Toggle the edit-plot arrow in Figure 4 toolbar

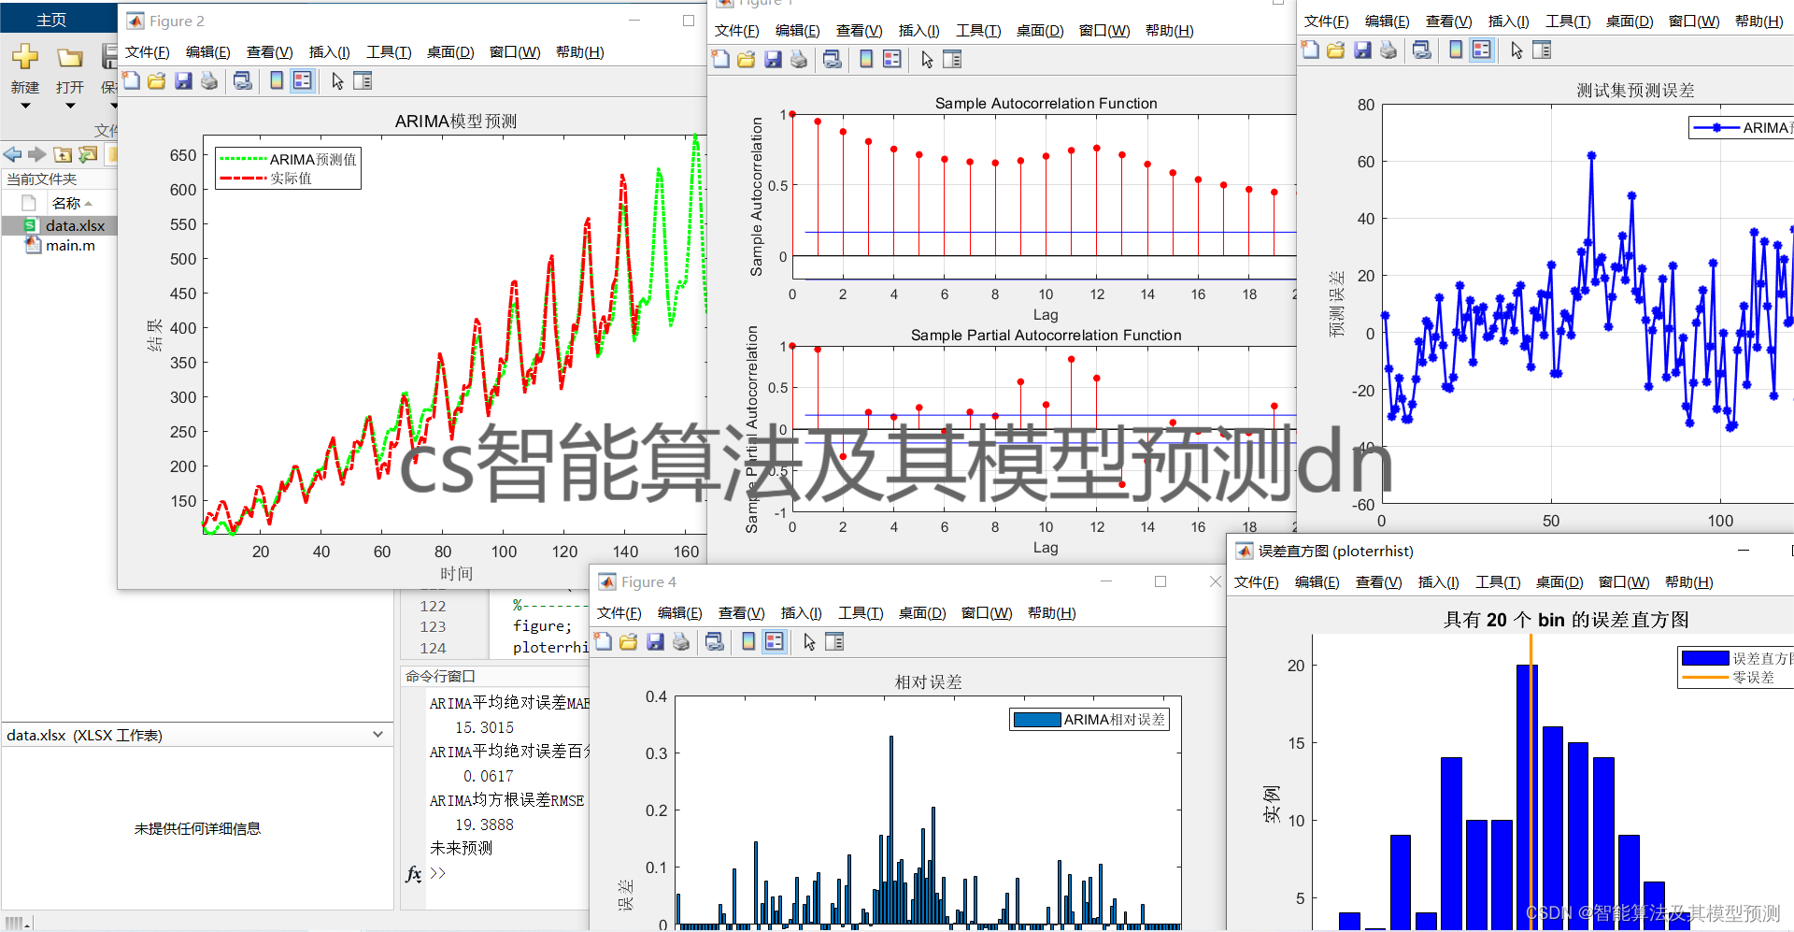point(808,641)
